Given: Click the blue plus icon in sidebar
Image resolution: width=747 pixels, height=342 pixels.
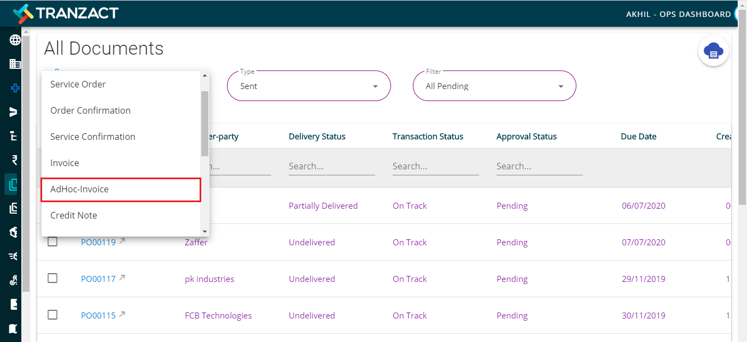Looking at the screenshot, I should click(15, 88).
